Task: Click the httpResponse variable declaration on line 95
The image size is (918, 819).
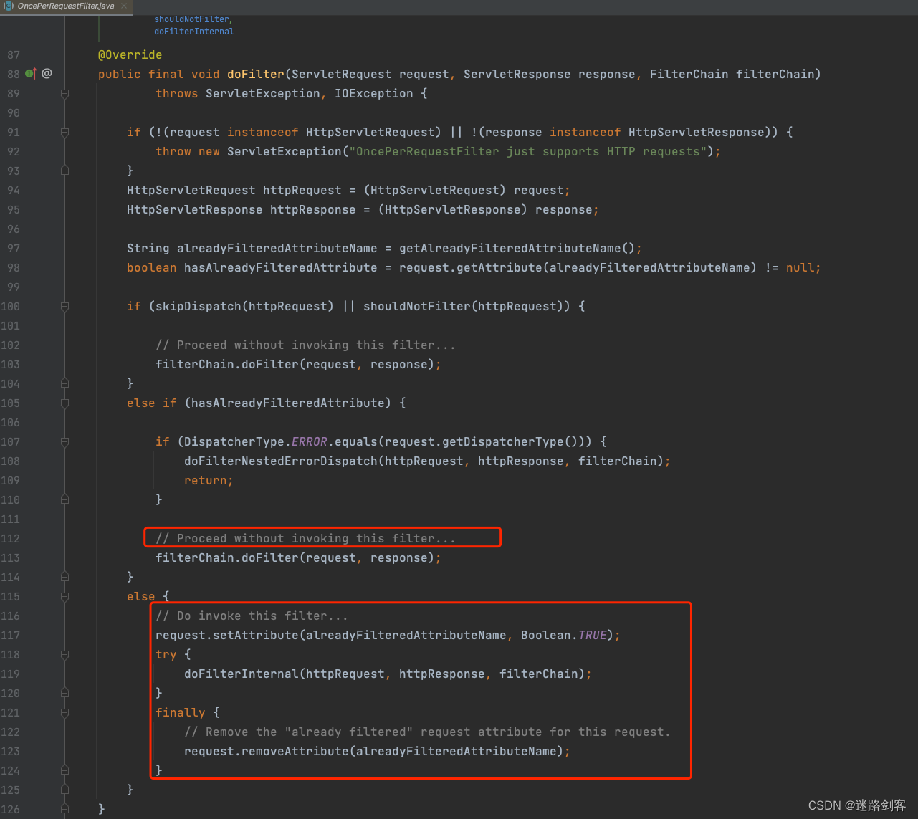Action: [x=312, y=209]
